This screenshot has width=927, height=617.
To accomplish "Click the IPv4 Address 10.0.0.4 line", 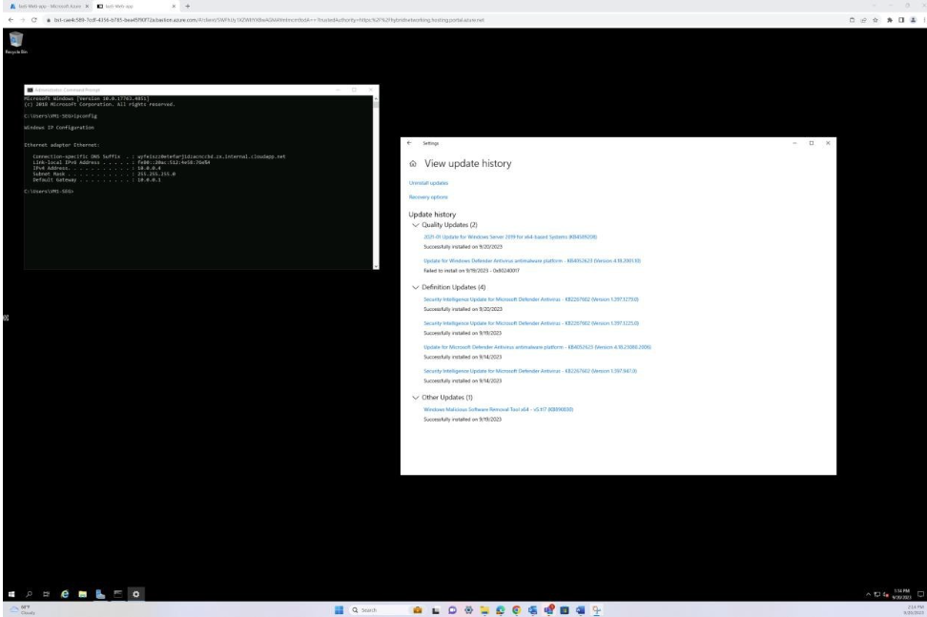I will (96, 169).
